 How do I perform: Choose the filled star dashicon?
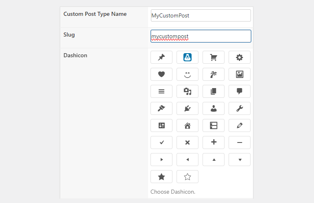(x=161, y=177)
